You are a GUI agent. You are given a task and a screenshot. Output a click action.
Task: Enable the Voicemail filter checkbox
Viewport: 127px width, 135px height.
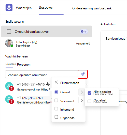tap(56, 100)
